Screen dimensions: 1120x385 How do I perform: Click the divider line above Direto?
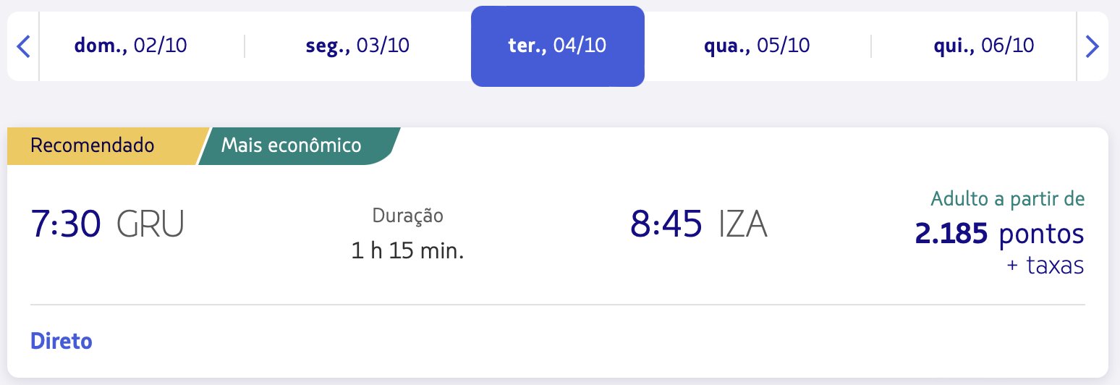[x=558, y=305]
